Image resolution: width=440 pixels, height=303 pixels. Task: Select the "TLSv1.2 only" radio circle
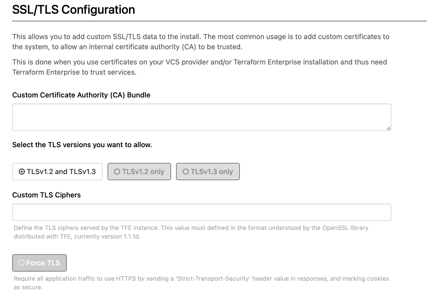[x=117, y=172]
